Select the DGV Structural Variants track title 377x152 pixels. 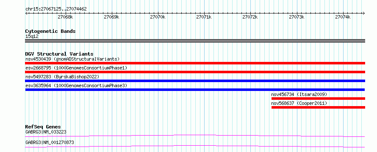tap(59, 54)
